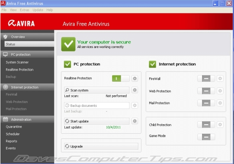Image resolution: width=234 pixels, height=164 pixels.
Task: Click the PC protection monitor icon
Action: point(5,55)
